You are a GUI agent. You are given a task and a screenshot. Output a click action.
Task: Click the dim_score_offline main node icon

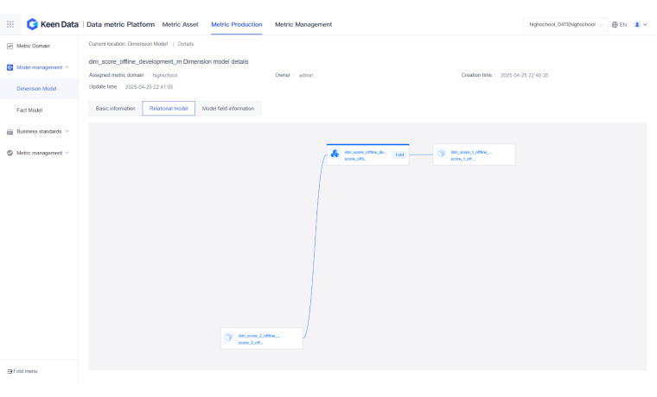tap(335, 154)
